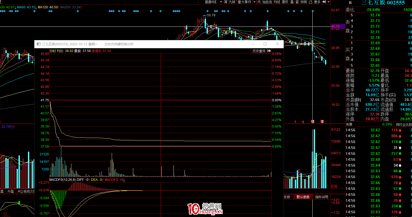This screenshot has width=412, height=217.
Task: Open the 复权 adjustment option
Action: [285, 2]
